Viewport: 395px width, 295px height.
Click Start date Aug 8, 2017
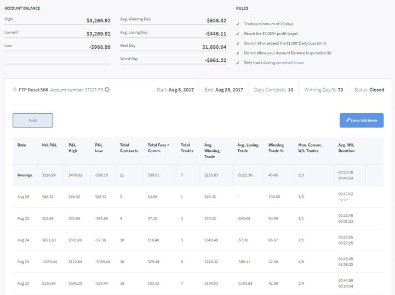click(181, 90)
